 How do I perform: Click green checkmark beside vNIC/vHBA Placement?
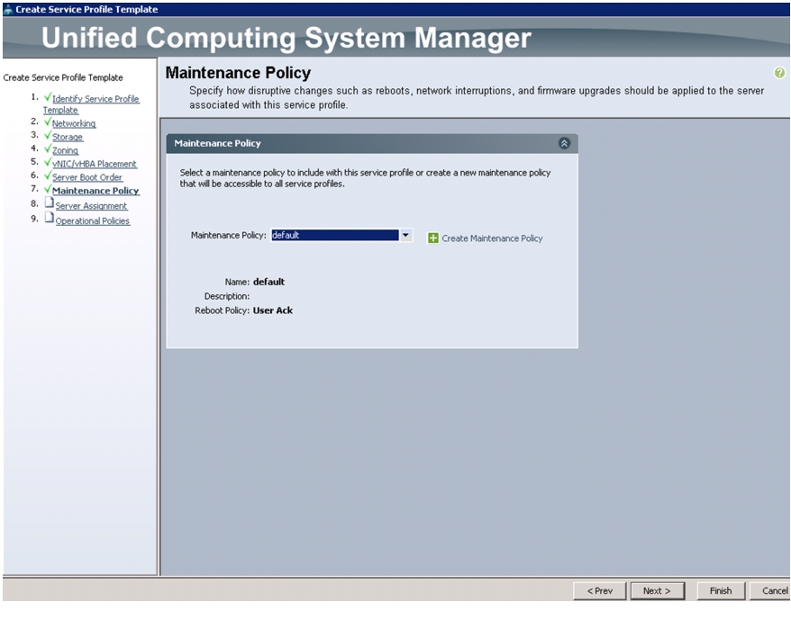click(x=48, y=162)
